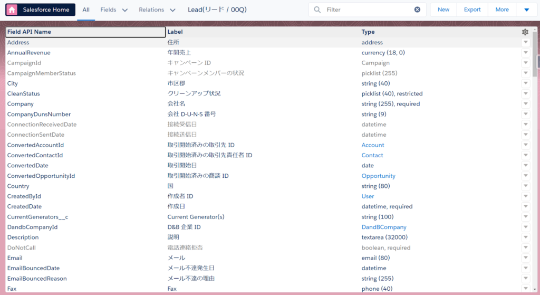Screen dimensions: 540x295
Task: Open row actions arrow for Description
Action: (526, 237)
